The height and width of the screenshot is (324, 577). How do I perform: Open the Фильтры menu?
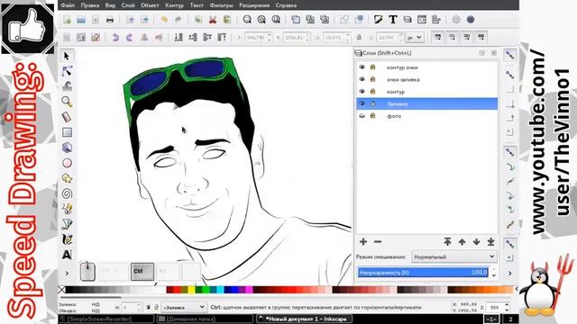coord(221,5)
